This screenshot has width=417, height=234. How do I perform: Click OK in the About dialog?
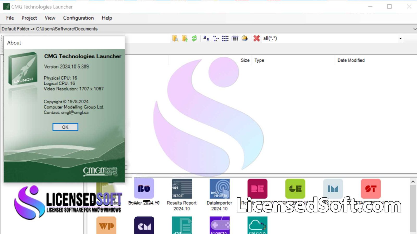click(65, 127)
